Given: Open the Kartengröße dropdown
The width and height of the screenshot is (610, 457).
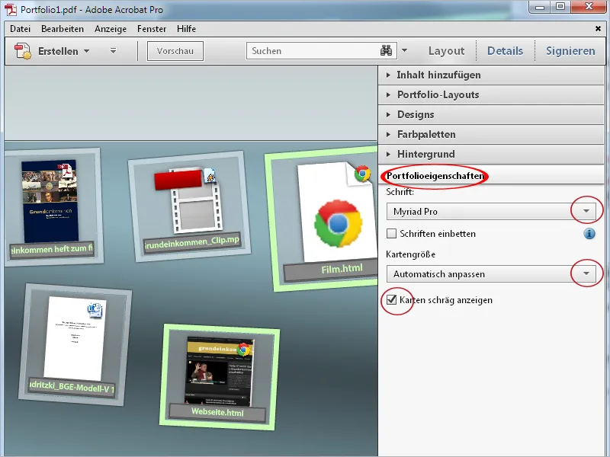Looking at the screenshot, I should click(x=491, y=274).
